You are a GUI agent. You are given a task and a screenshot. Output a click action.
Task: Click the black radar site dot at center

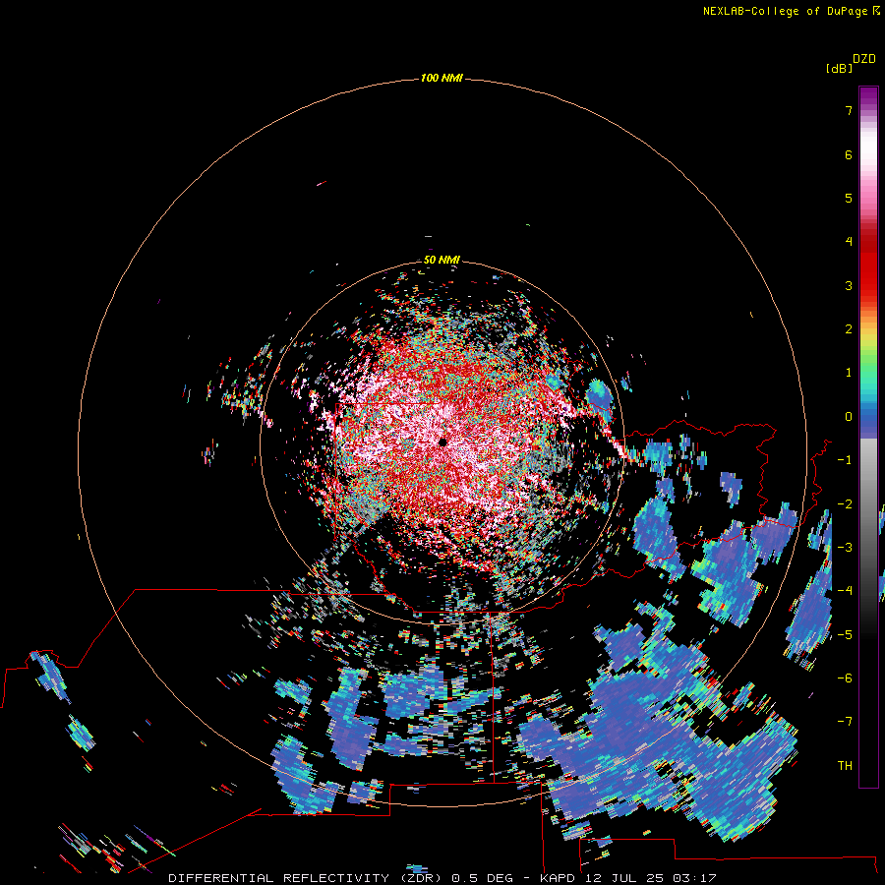(443, 442)
